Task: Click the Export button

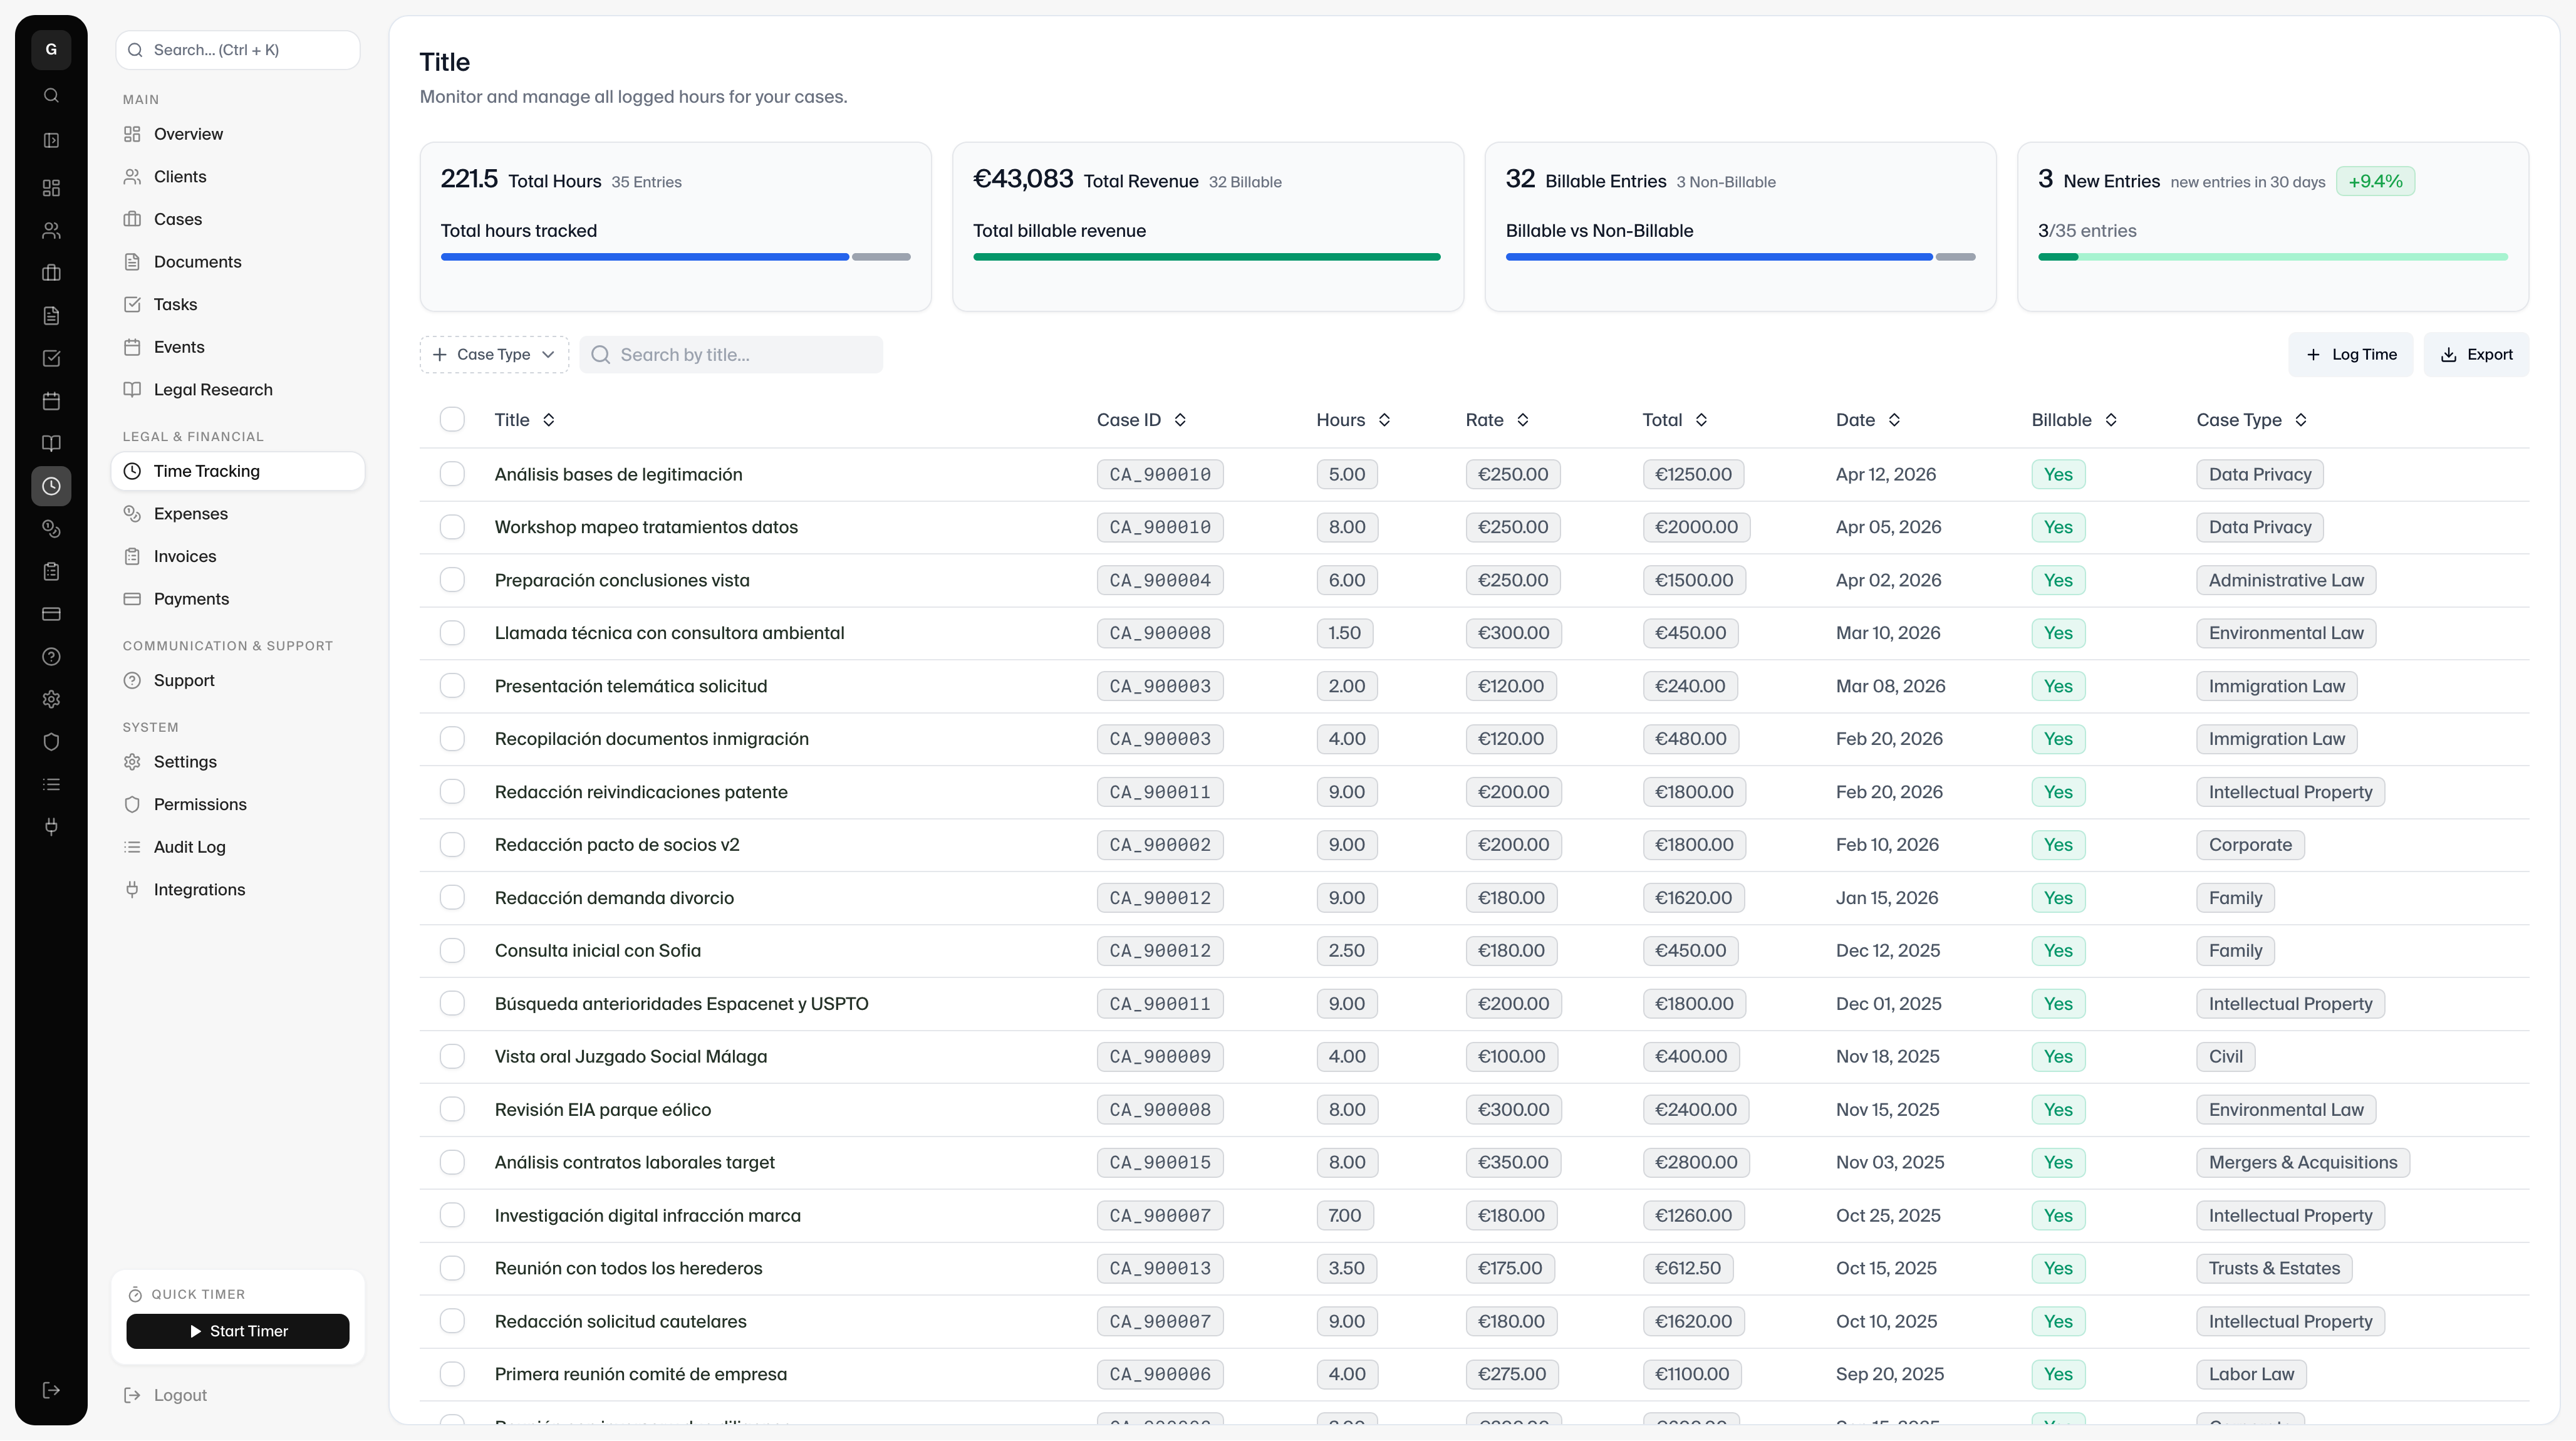Action: 2476,355
